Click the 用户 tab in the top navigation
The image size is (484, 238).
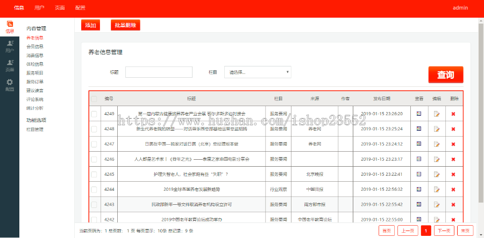[x=39, y=8]
